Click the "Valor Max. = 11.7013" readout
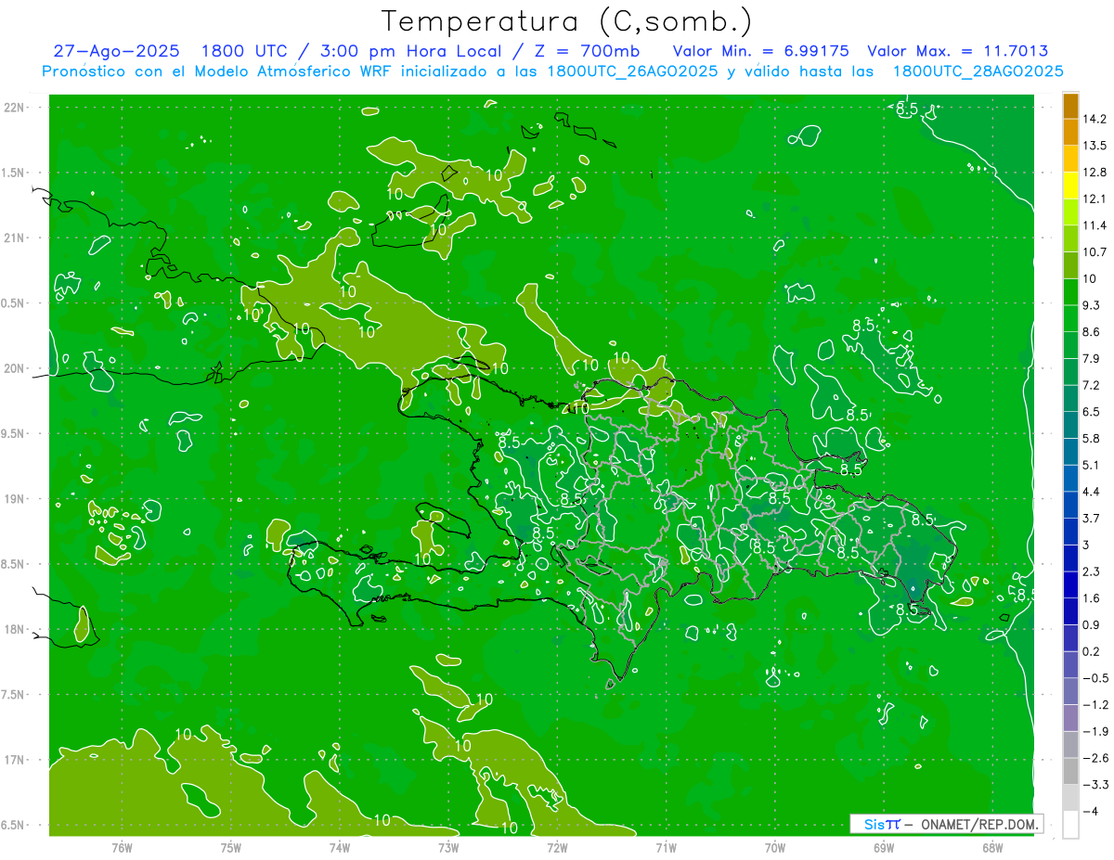The height and width of the screenshot is (860, 1114). point(958,51)
